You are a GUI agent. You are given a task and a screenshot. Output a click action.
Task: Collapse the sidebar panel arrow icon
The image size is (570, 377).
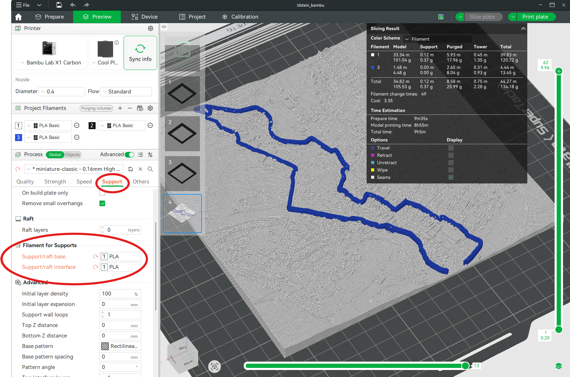coord(164,27)
